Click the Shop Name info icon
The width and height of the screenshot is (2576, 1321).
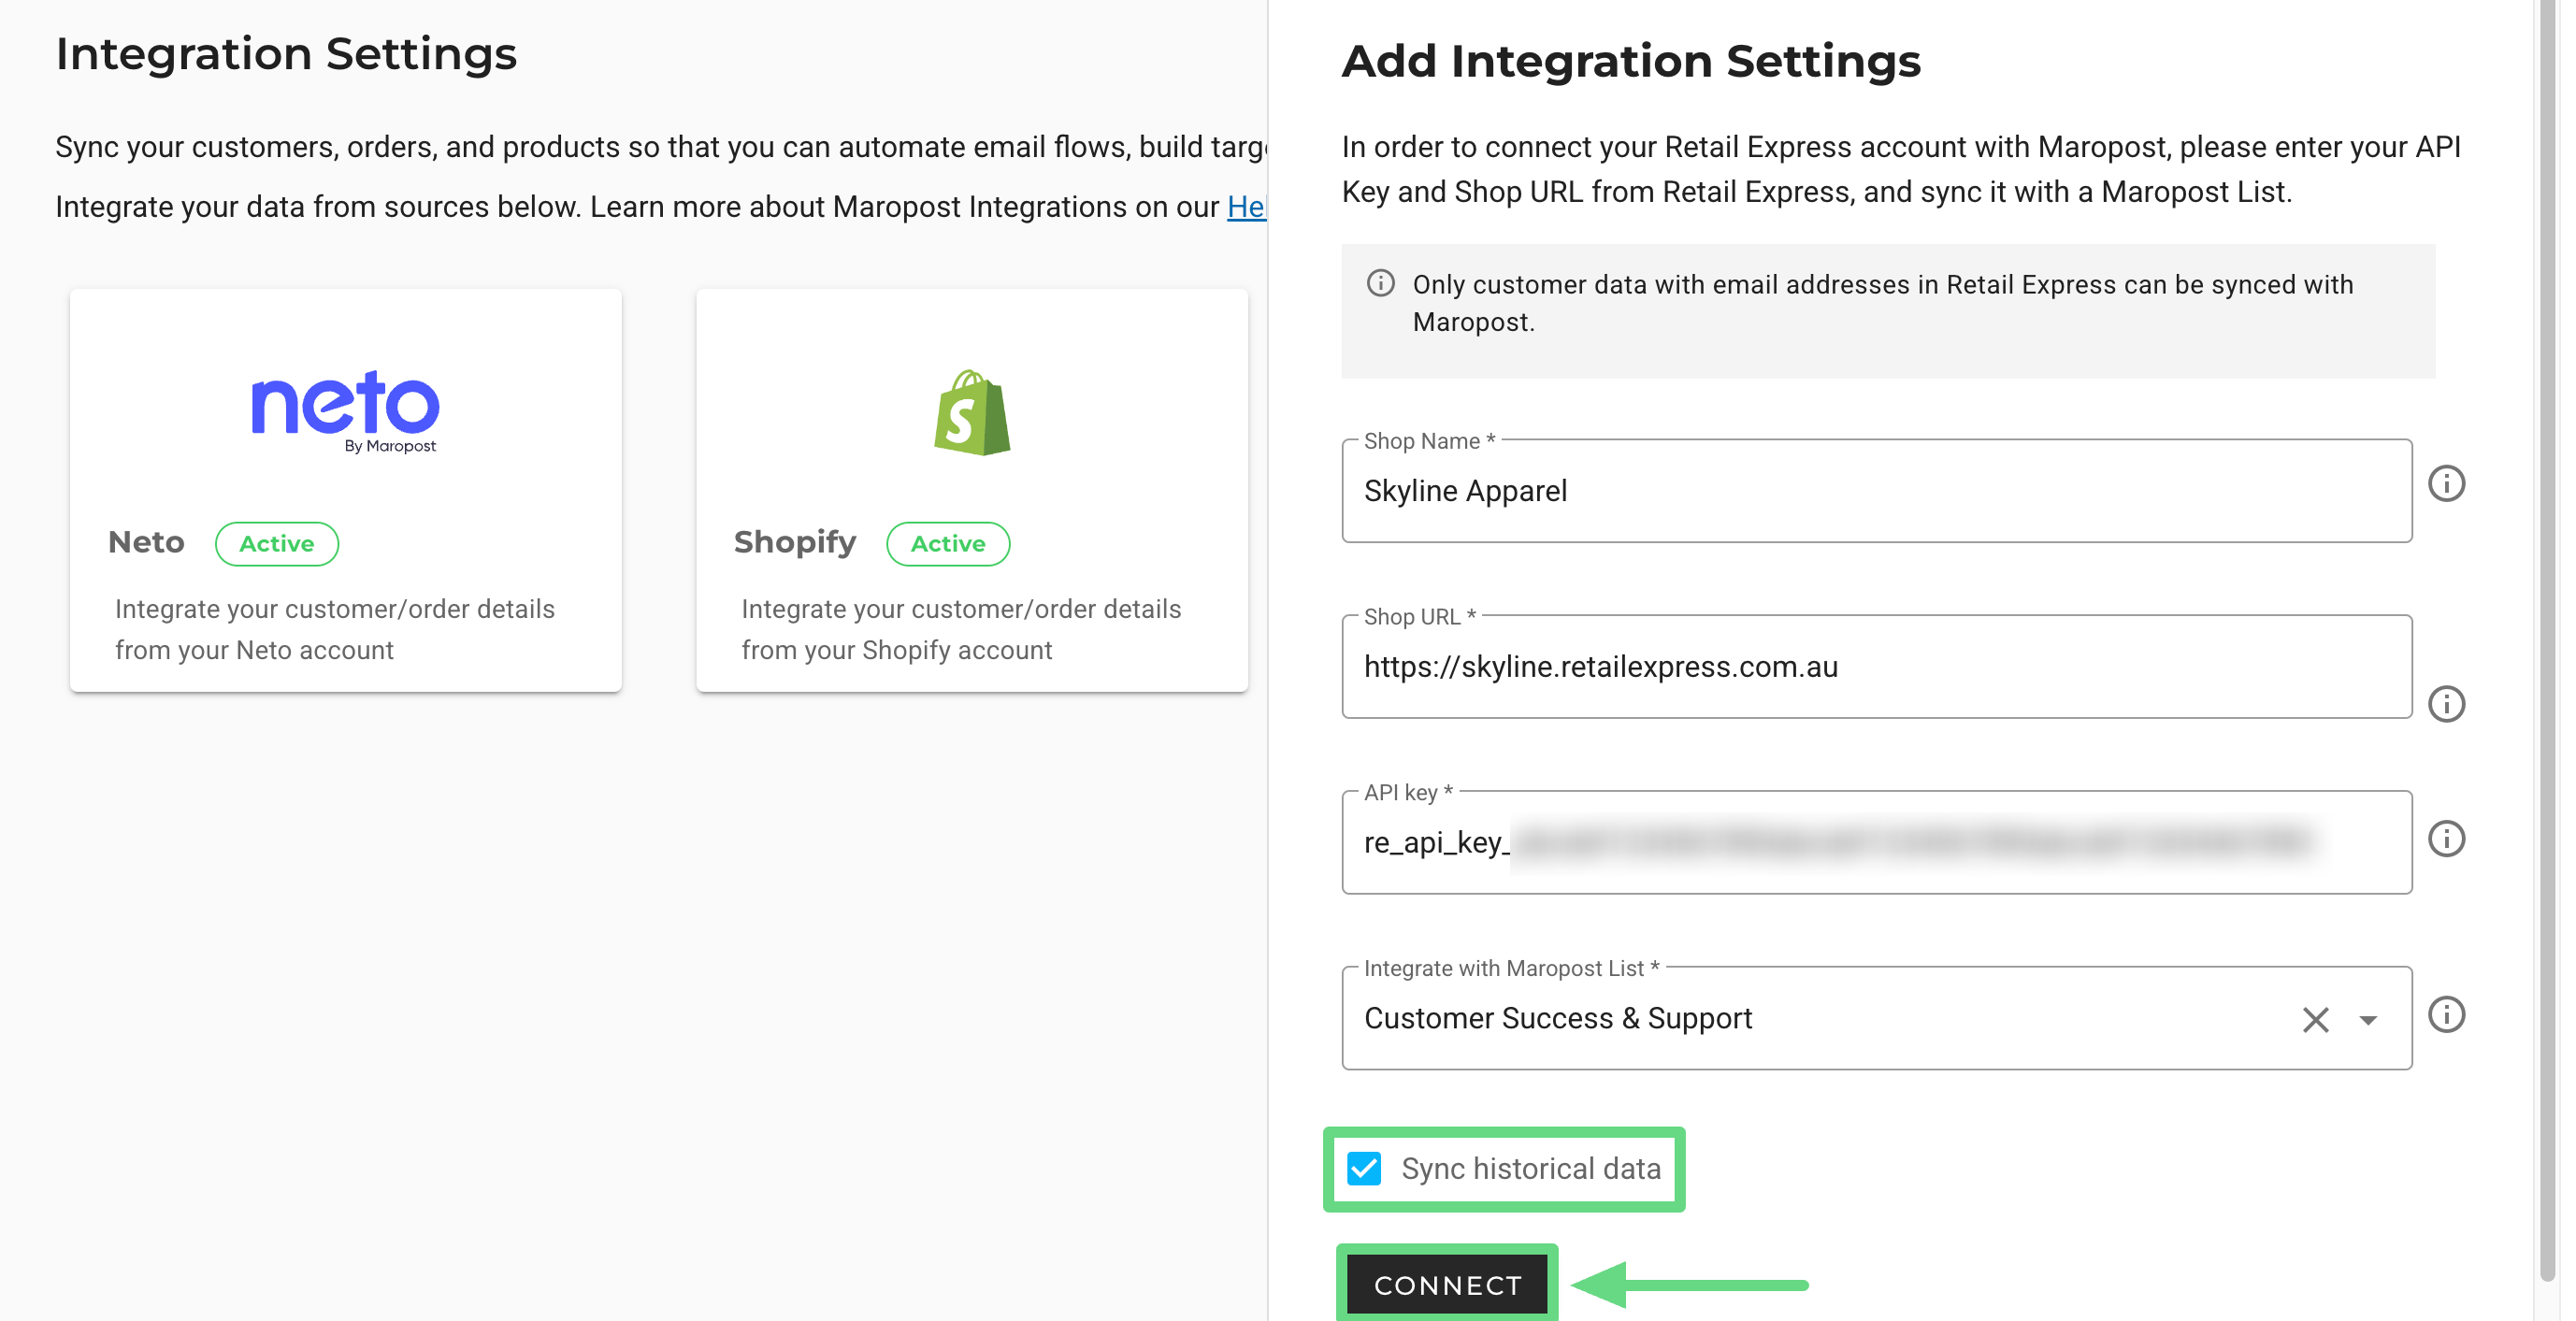pyautogui.click(x=2445, y=484)
